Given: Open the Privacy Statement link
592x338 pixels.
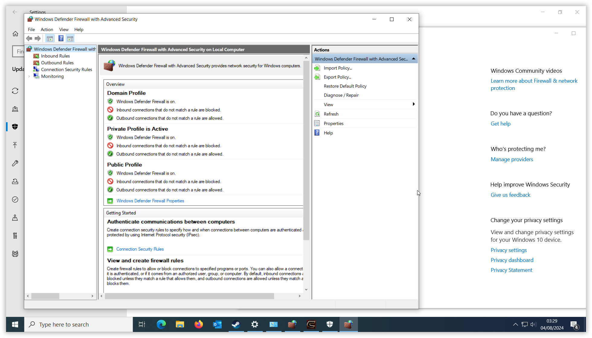Looking at the screenshot, I should (x=511, y=270).
